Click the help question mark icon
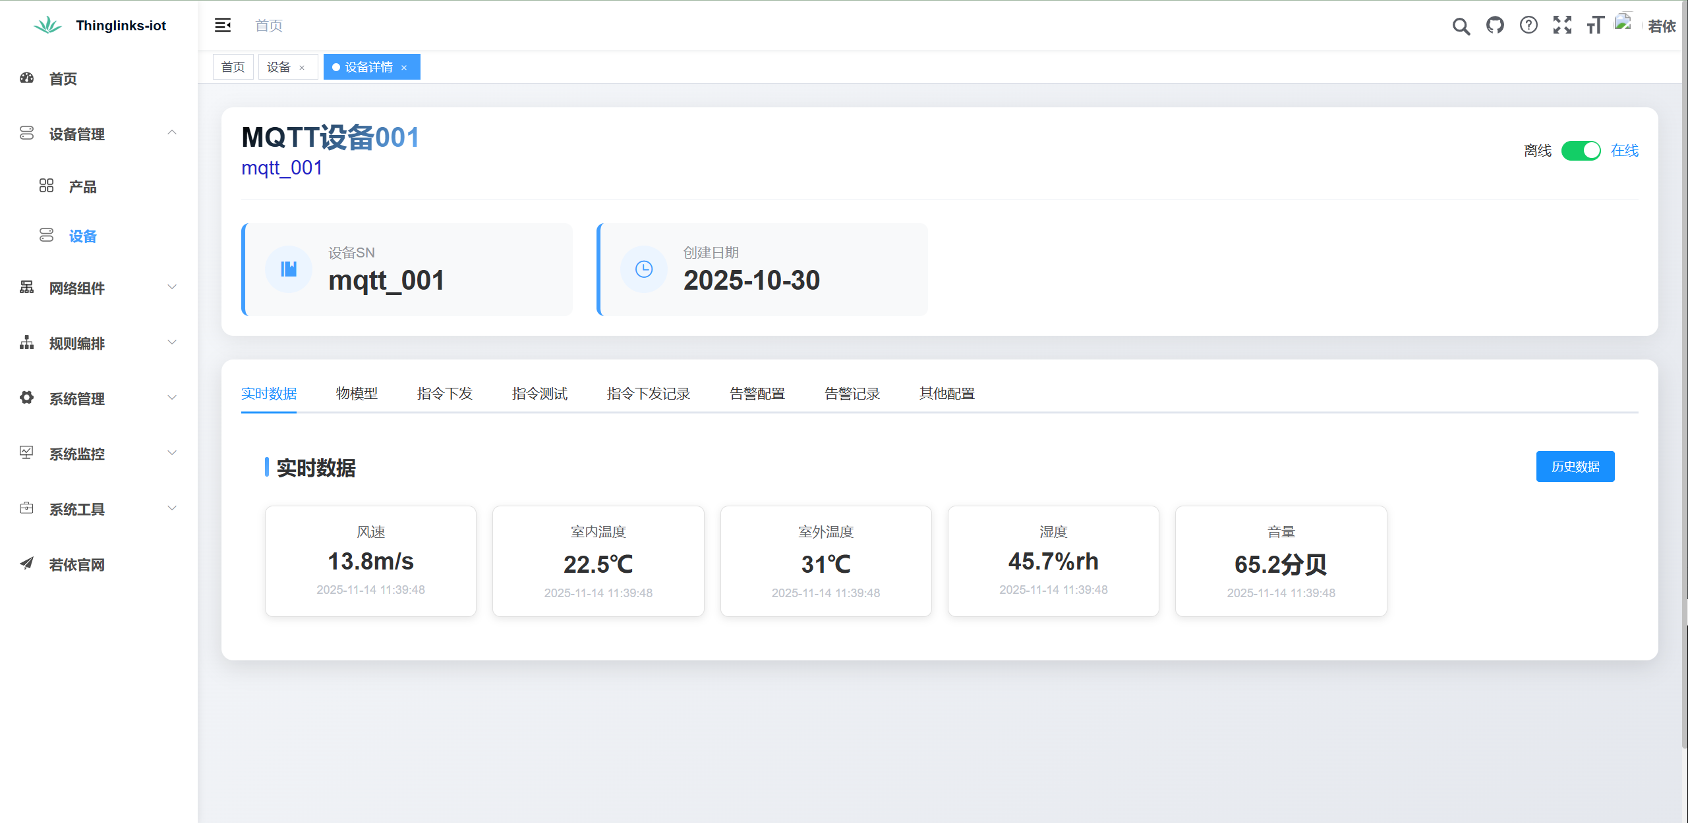Screen dimensions: 1688x823 (x=1528, y=26)
